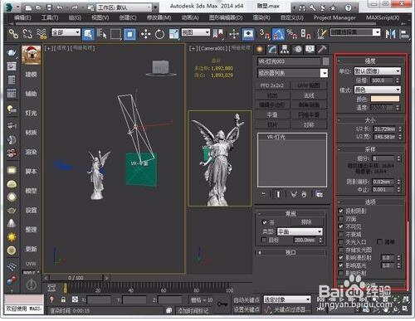This screenshot has width=415, height=321.
Task: Activate the Select and Rotate tool
Action: pyautogui.click(x=159, y=34)
